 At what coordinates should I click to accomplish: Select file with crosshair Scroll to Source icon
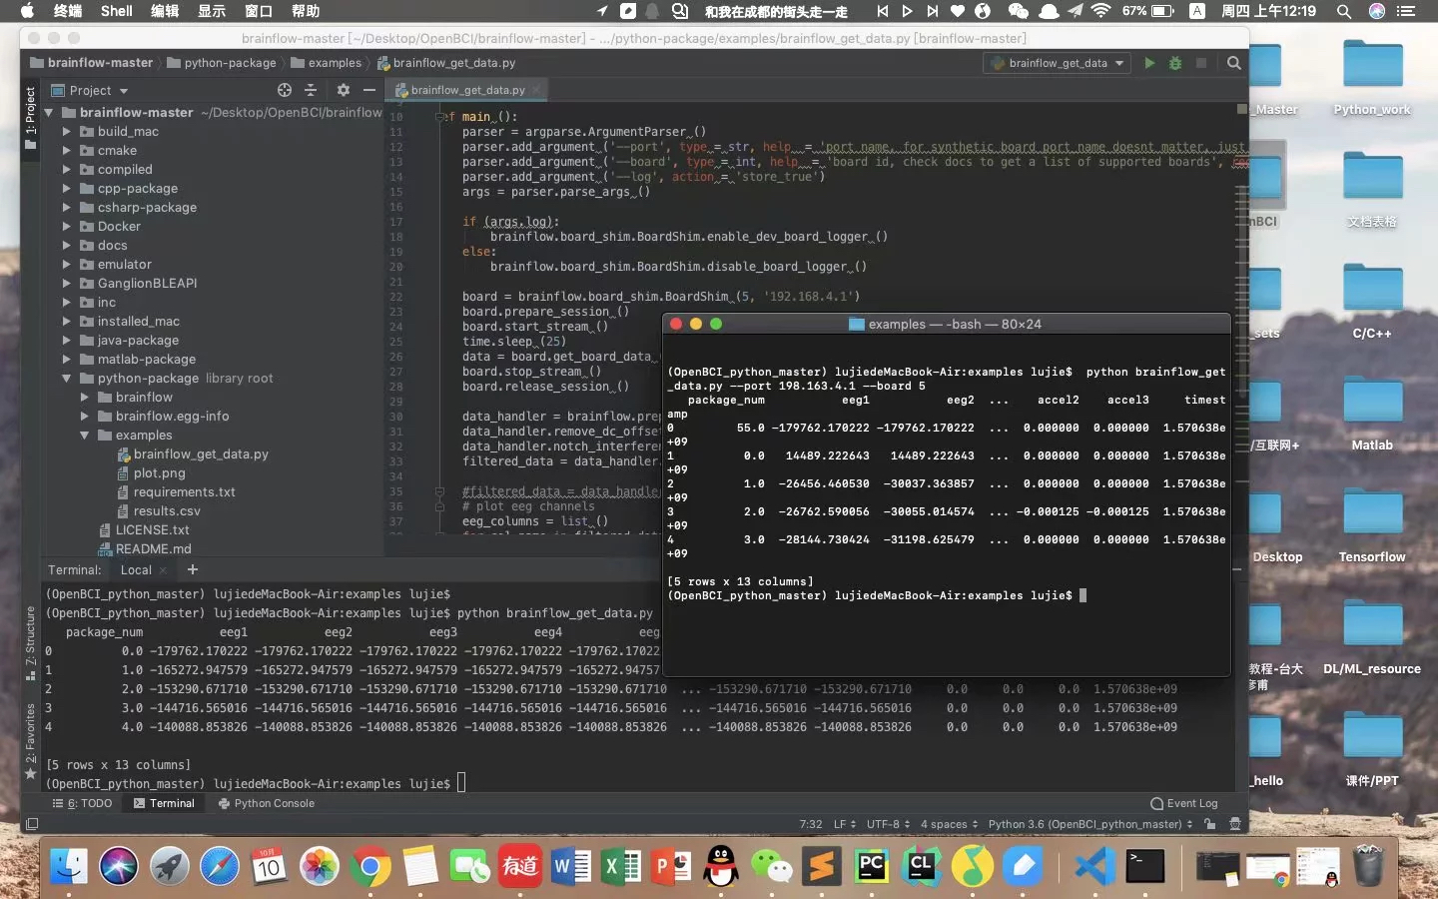pos(286,90)
